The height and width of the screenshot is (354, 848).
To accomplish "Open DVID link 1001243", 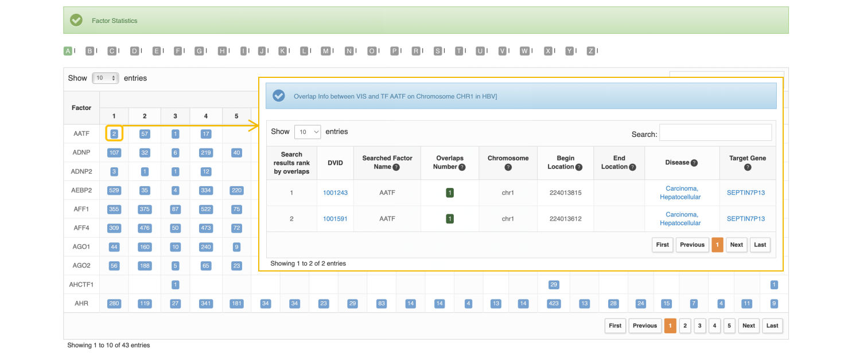I will tap(335, 193).
